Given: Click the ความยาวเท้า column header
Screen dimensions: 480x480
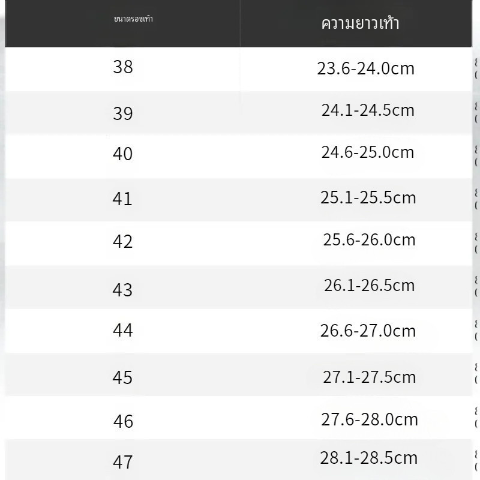Looking at the screenshot, I should (x=360, y=24).
